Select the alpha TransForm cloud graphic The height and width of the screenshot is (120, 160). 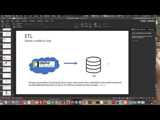click(44, 65)
